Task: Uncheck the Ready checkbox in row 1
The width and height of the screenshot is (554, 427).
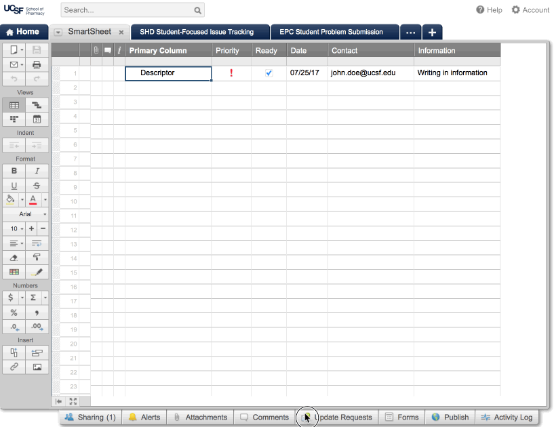Action: point(269,73)
